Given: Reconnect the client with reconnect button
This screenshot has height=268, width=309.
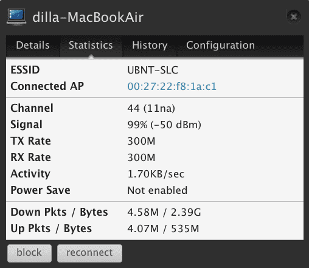Looking at the screenshot, I should click(x=89, y=253).
